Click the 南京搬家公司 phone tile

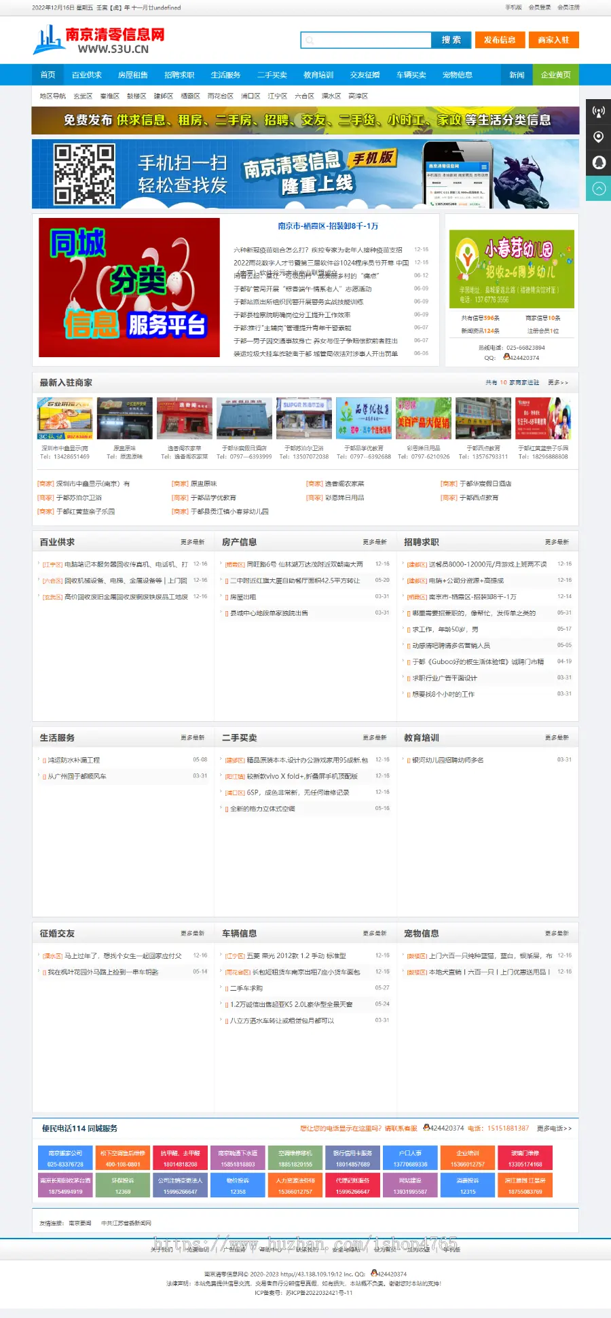point(65,1158)
